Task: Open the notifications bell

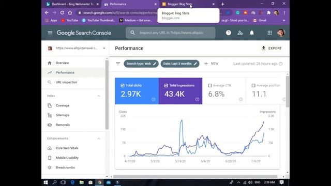Action: click(252, 33)
